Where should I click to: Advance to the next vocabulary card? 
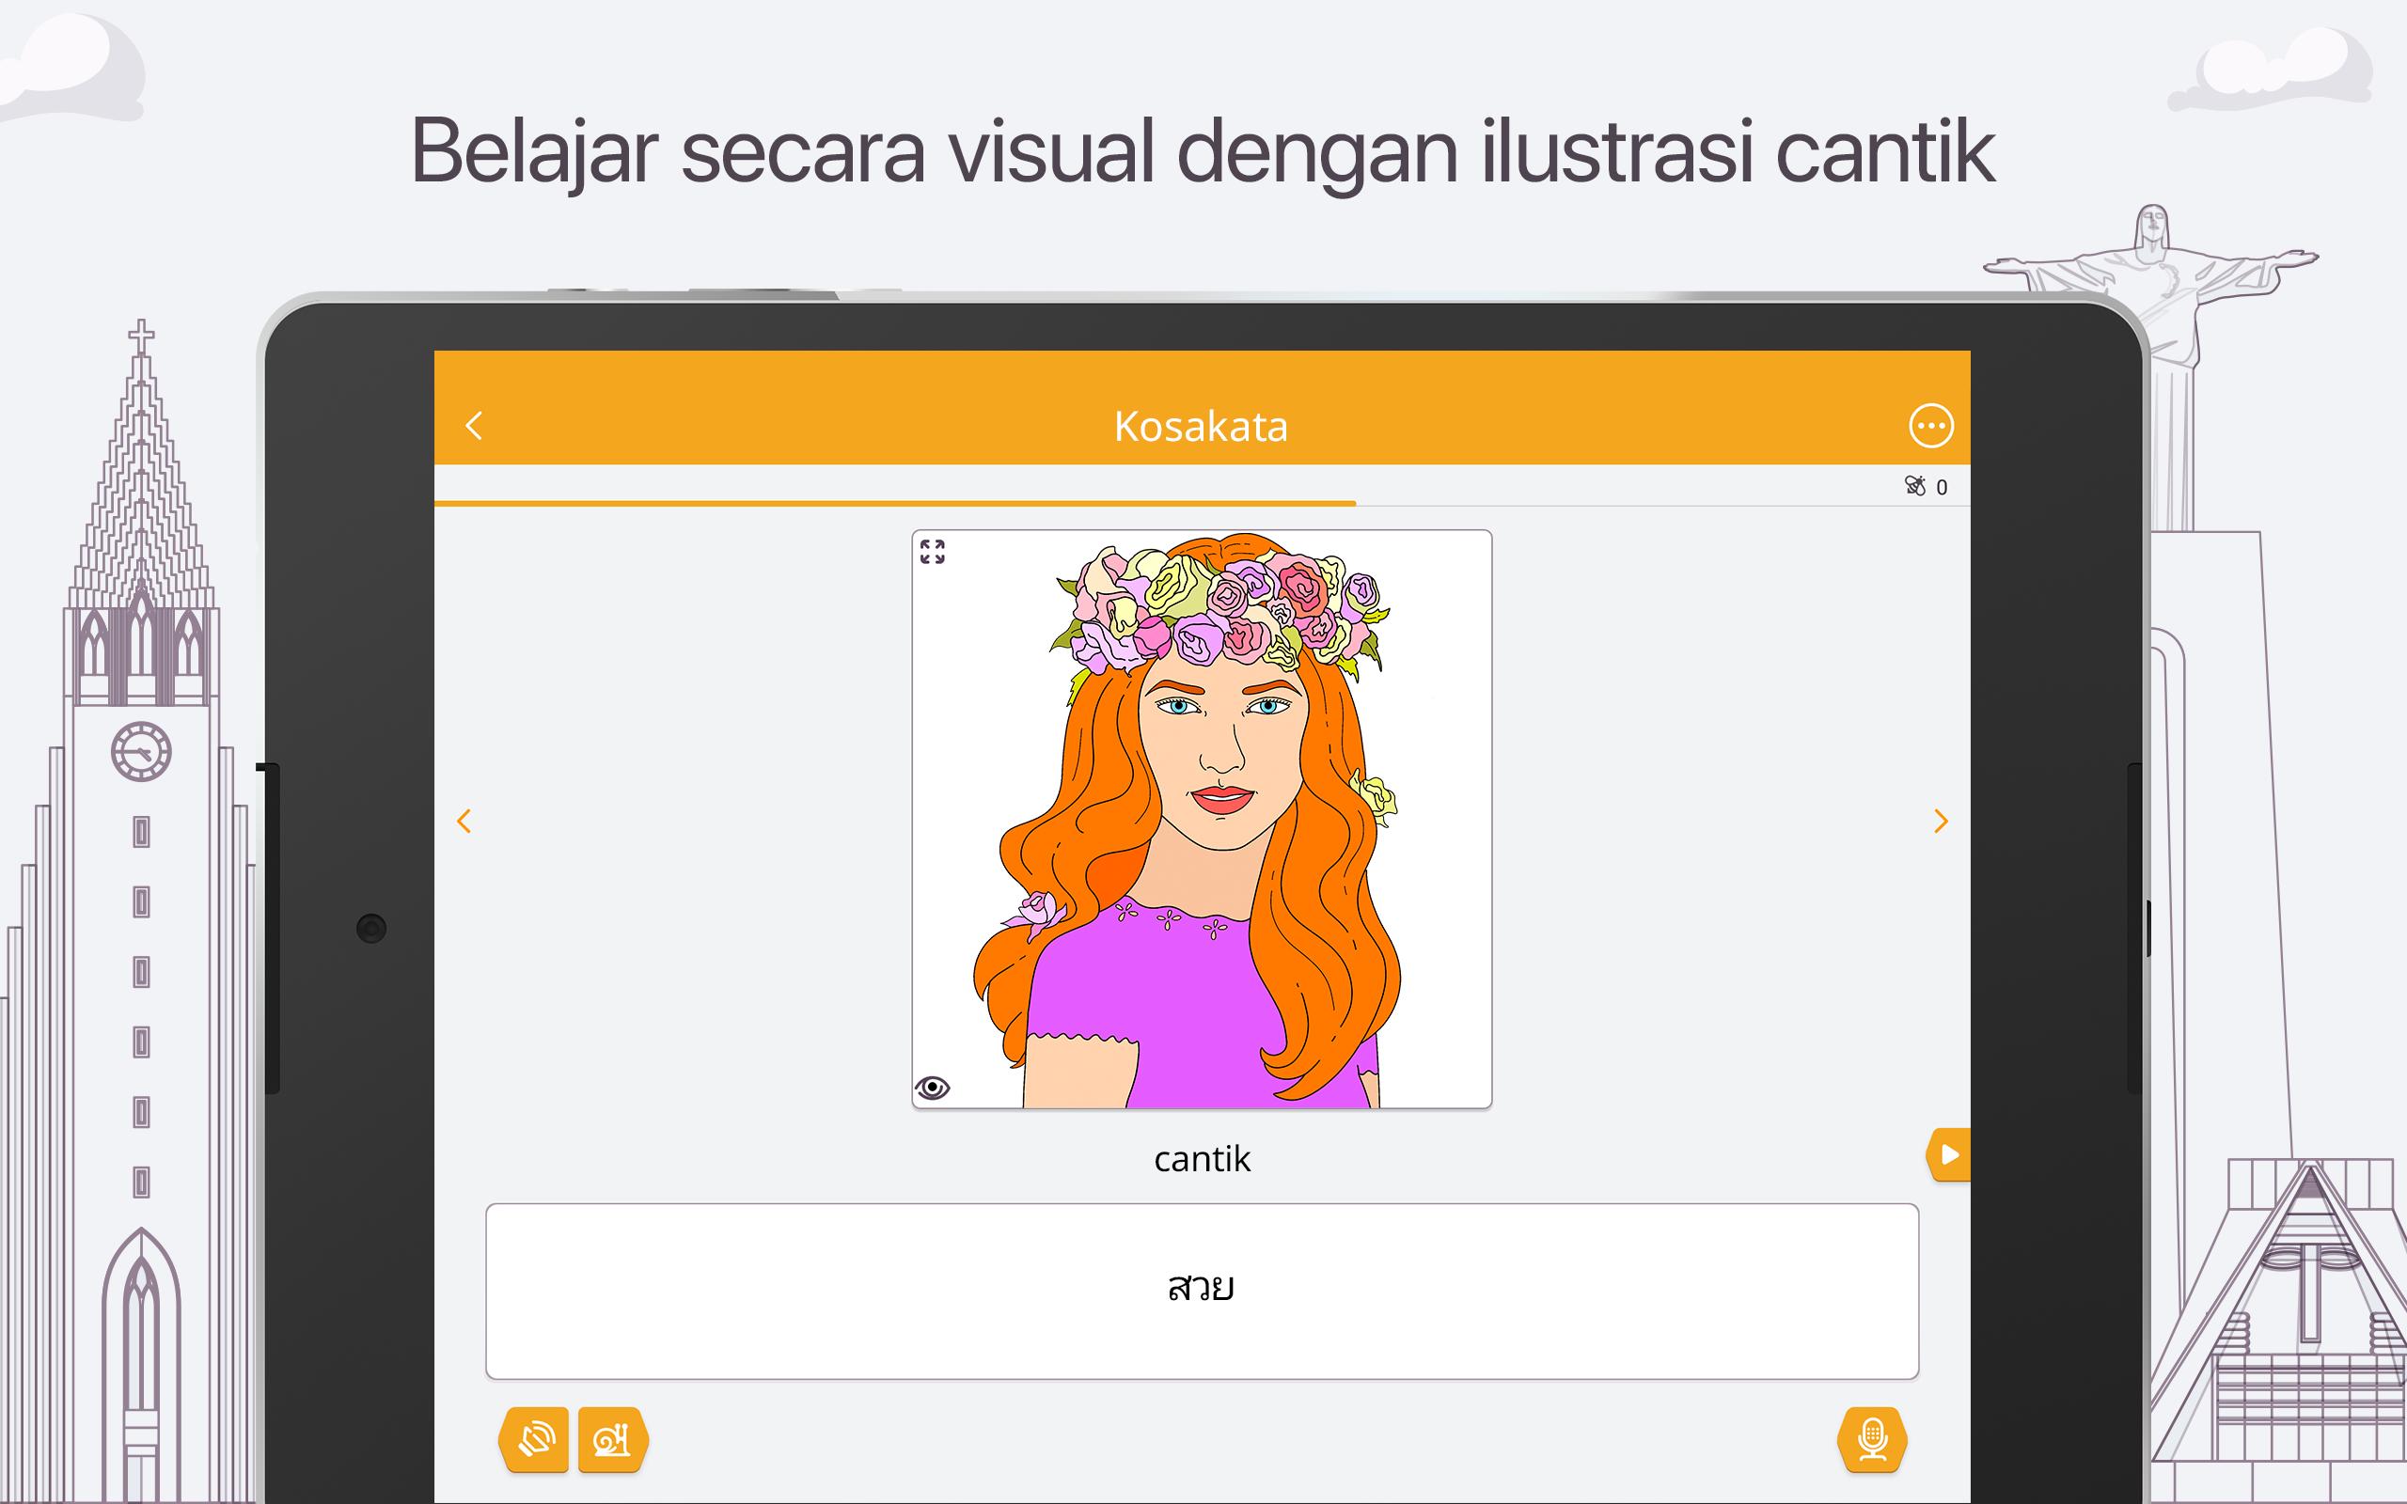[1940, 821]
